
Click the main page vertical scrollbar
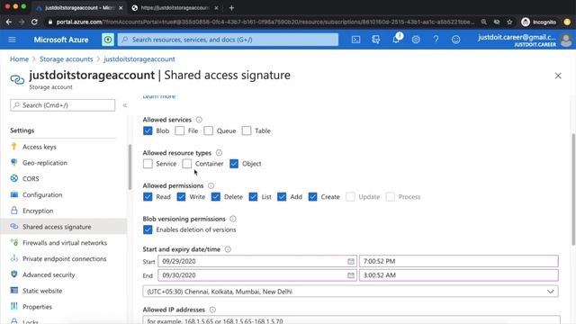[x=573, y=190]
